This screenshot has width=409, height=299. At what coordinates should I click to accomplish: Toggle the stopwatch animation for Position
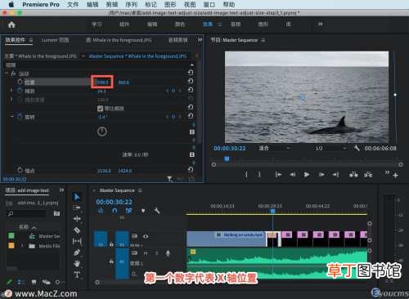(x=20, y=82)
